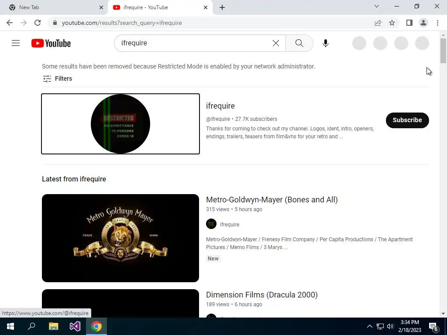
Task: Click ifrequire avatar under Bones and All
Action: click(211, 224)
